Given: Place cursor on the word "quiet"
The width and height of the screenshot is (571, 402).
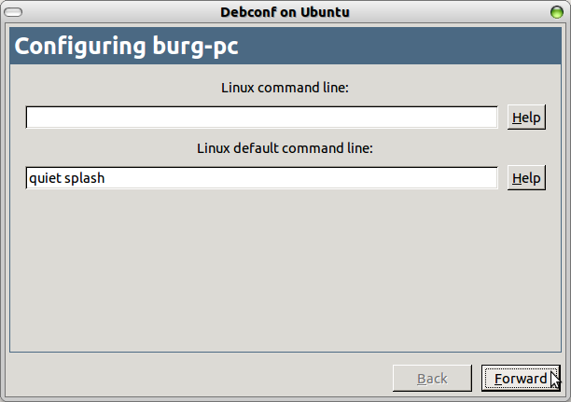Looking at the screenshot, I should (x=43, y=178).
